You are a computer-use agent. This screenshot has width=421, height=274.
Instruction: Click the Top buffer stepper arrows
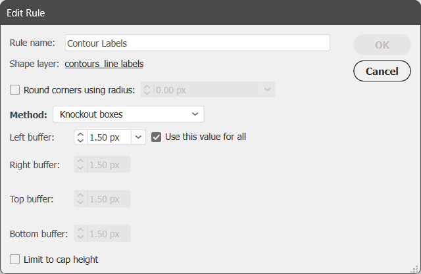(80, 198)
